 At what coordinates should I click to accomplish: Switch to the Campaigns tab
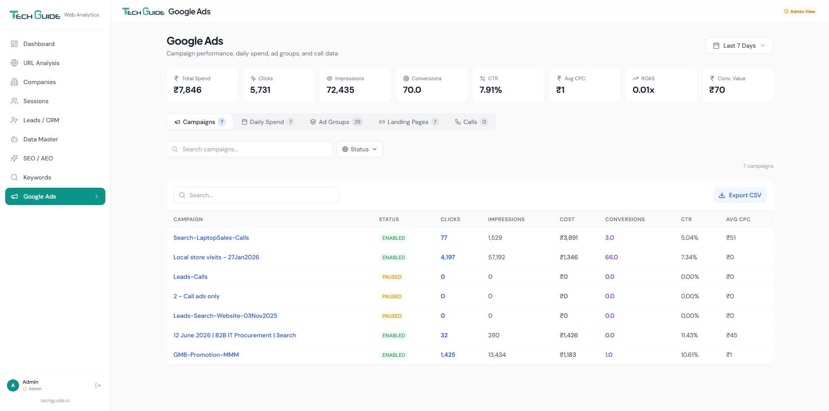click(x=200, y=122)
